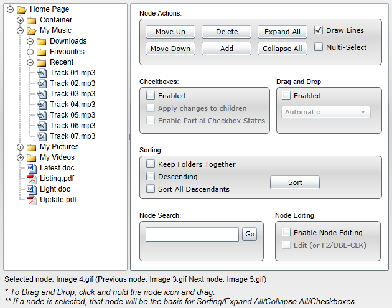
Task: Check the Keep Folders Together option
Action: pos(151,164)
